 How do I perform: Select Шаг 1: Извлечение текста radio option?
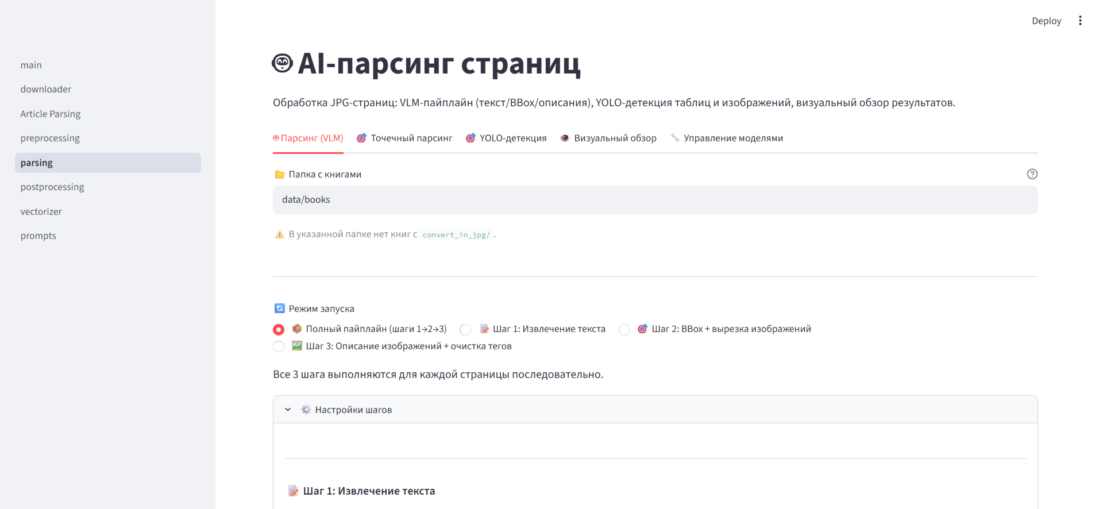pos(465,329)
